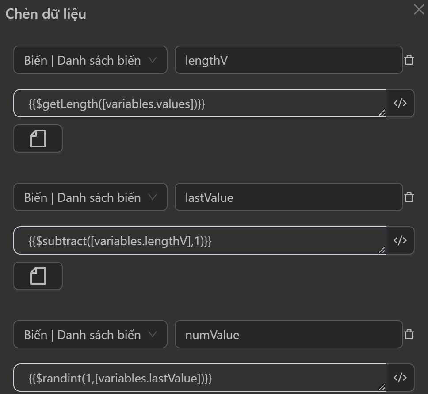Edit the lengthV variable name field
This screenshot has height=394, width=428.
click(x=289, y=60)
